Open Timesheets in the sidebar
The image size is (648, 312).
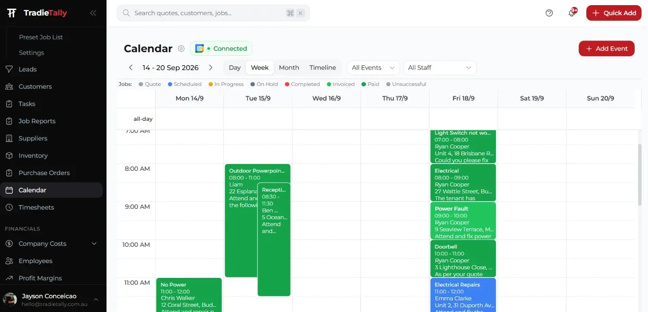pos(51,207)
